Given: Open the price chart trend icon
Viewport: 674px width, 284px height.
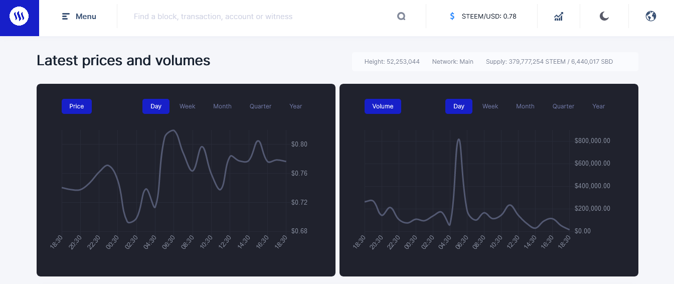Looking at the screenshot, I should 559,17.
